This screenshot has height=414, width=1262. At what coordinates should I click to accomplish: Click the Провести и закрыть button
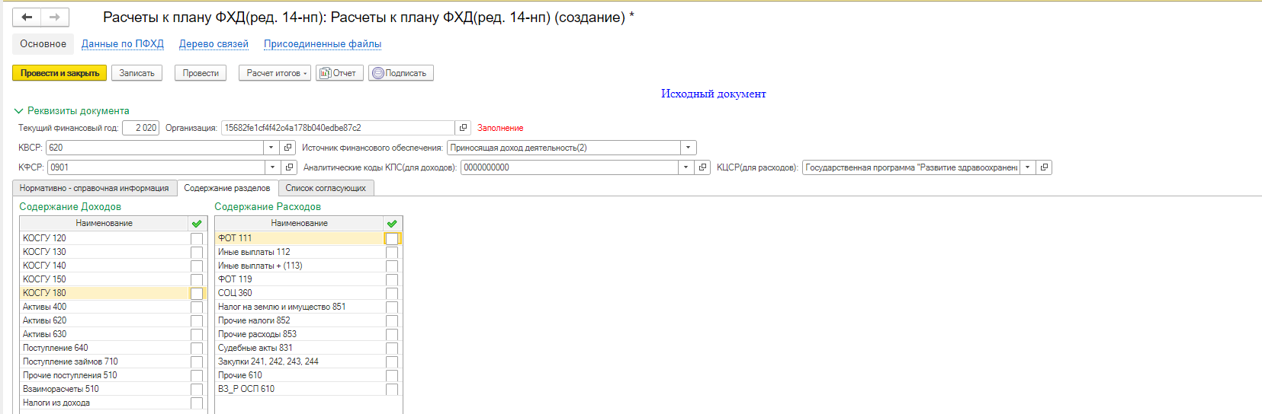[x=59, y=73]
